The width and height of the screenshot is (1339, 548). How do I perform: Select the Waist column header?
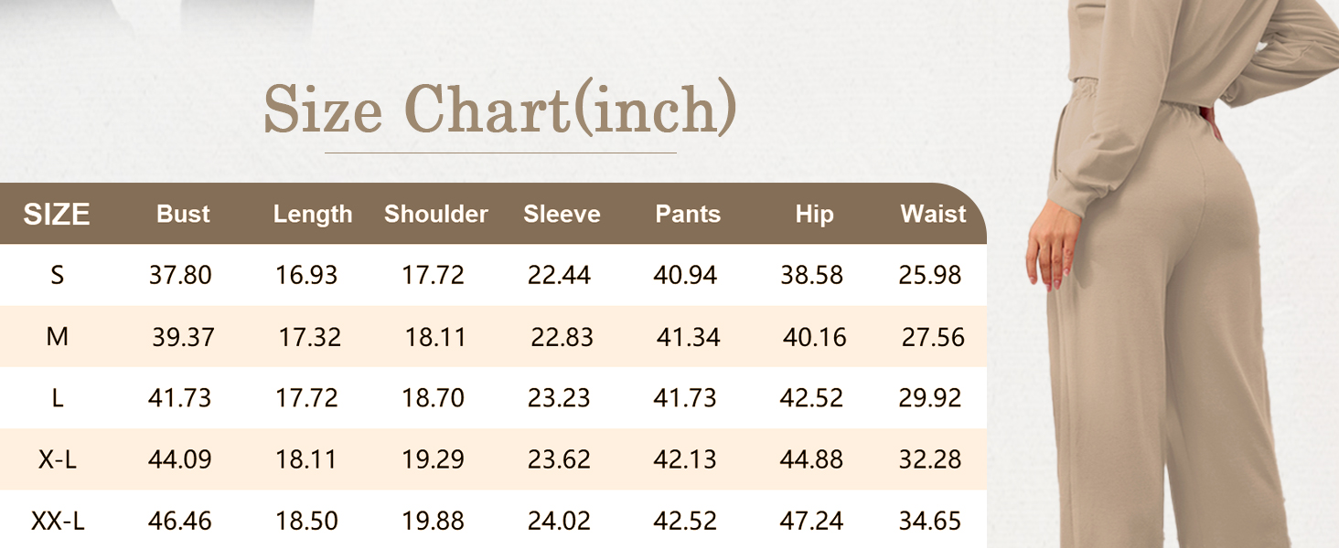click(933, 214)
